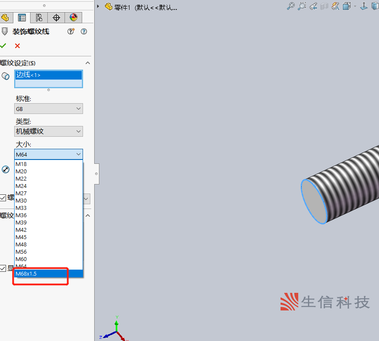Select M68x1.5 in the size list
This screenshot has width=379, height=341.
click(x=49, y=273)
